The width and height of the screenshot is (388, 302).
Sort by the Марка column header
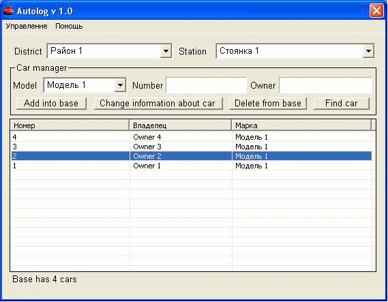pos(301,125)
